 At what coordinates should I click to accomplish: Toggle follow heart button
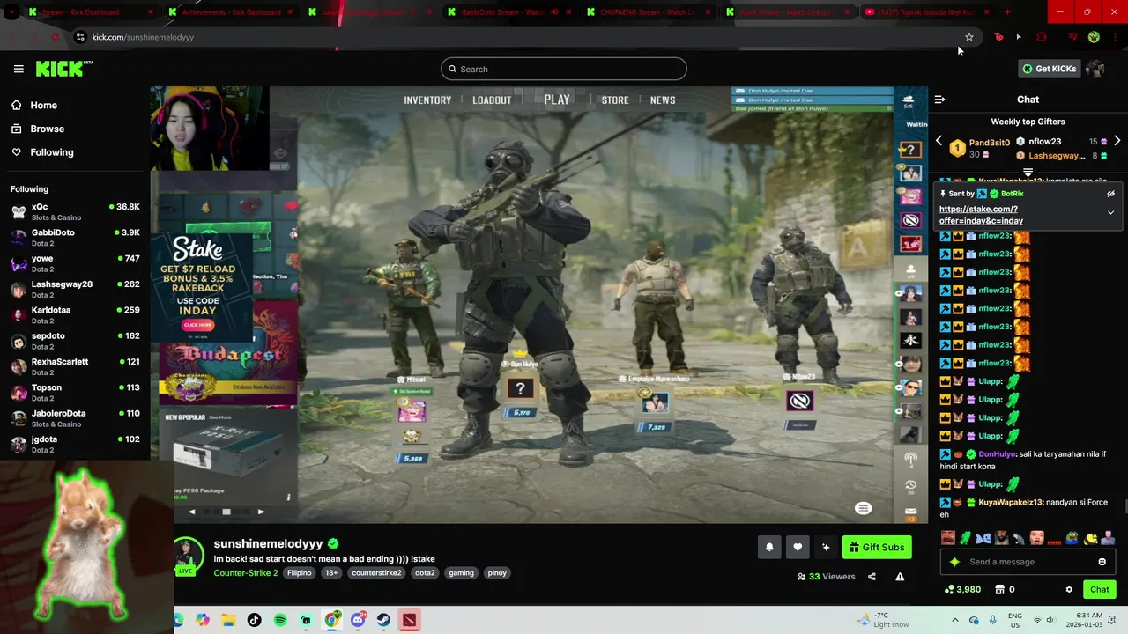point(798,547)
